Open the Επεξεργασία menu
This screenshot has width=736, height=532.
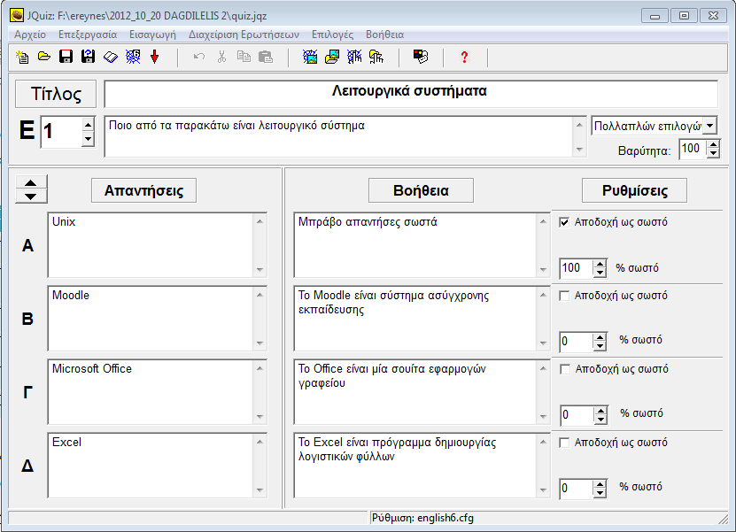tap(88, 35)
